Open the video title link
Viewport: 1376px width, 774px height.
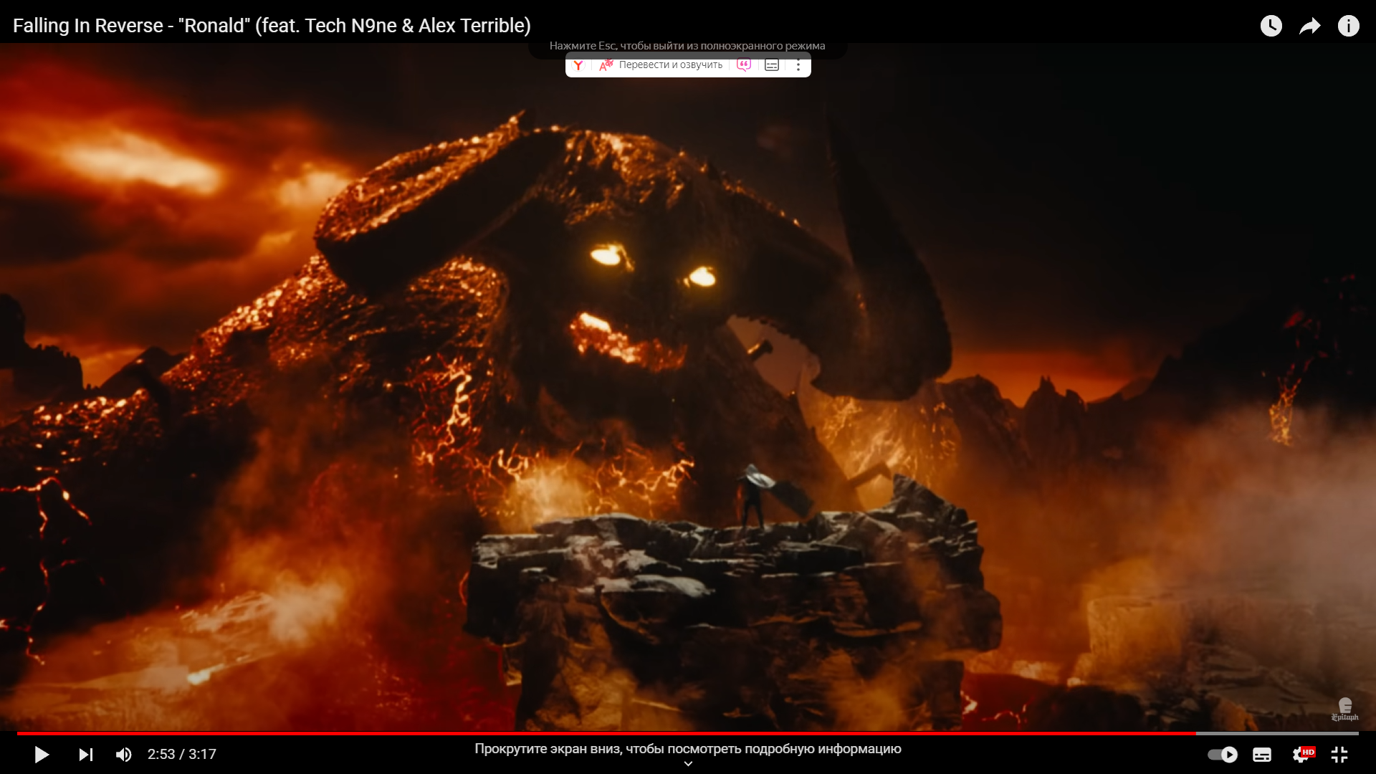272,26
